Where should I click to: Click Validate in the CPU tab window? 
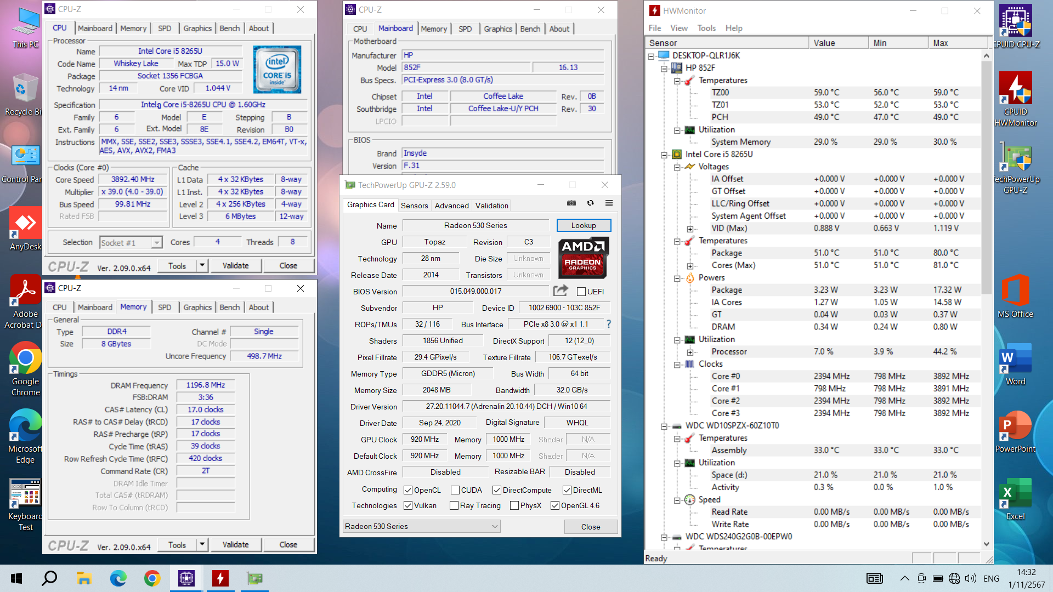[x=235, y=266]
